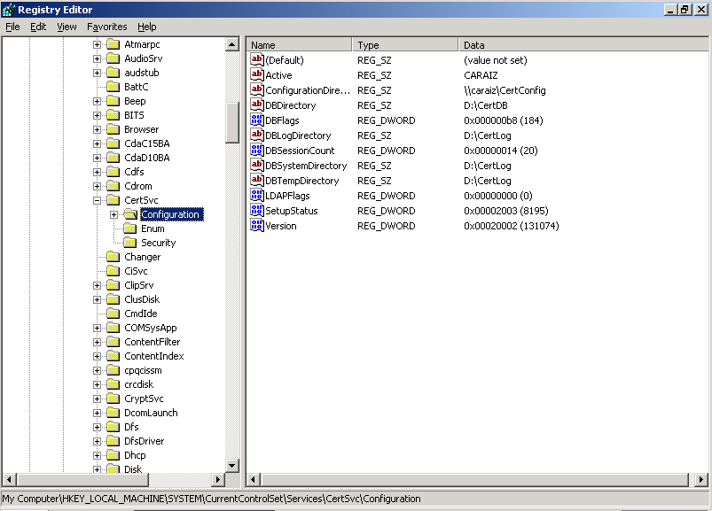
Task: Sort values by the Name column header
Action: tap(299, 44)
